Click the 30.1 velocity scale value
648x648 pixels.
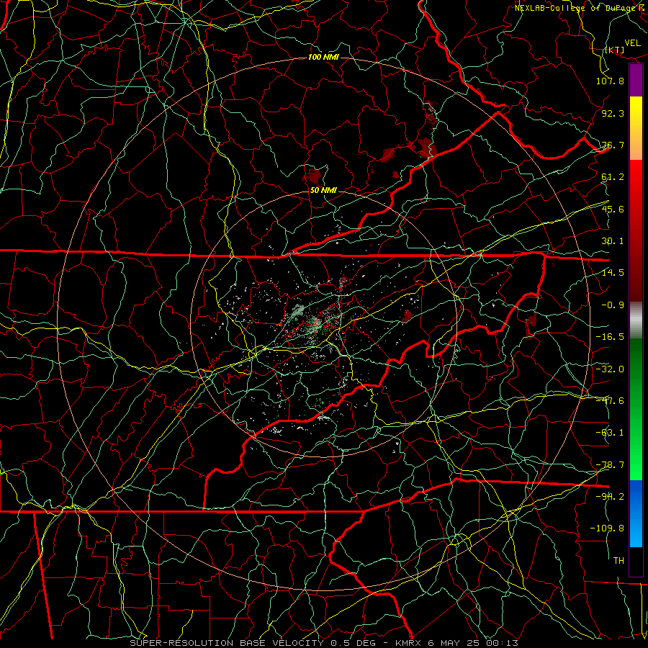613,241
